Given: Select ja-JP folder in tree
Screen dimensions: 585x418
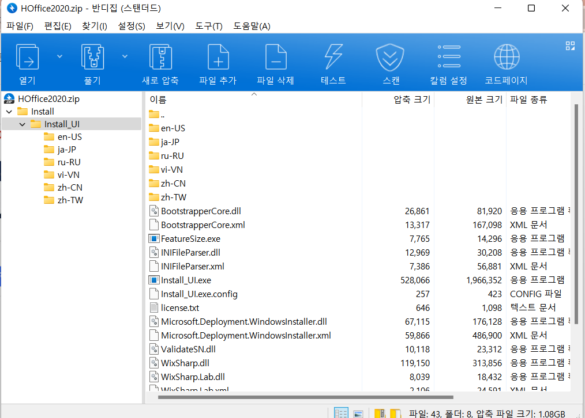Looking at the screenshot, I should click(x=67, y=150).
